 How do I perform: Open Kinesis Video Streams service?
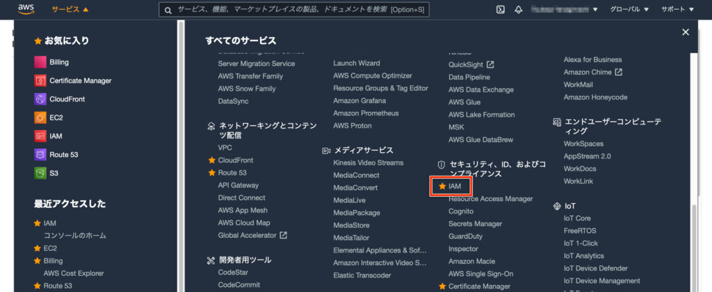(369, 163)
